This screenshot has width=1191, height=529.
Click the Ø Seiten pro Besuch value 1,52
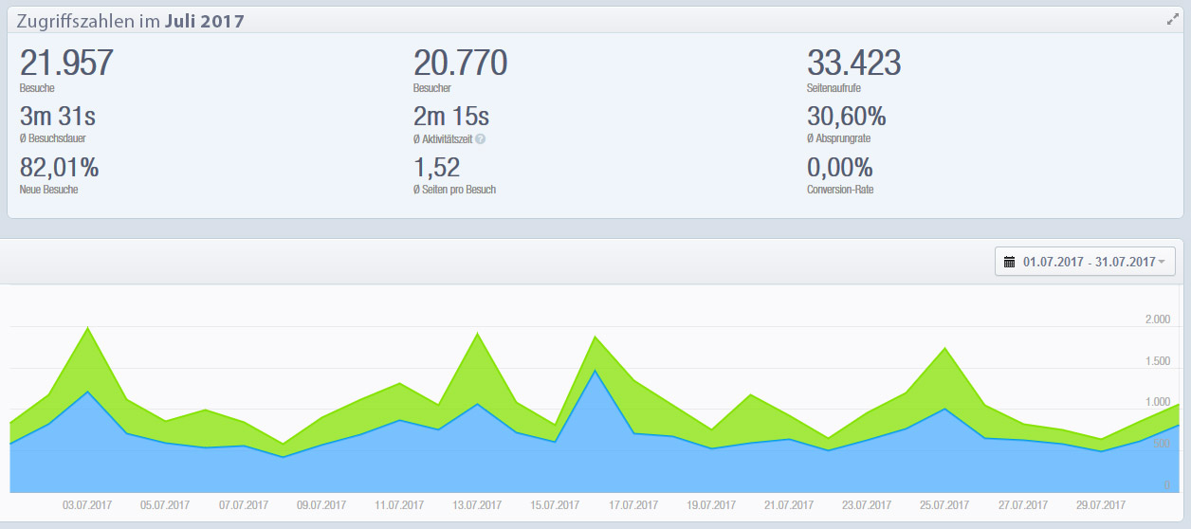coord(437,169)
